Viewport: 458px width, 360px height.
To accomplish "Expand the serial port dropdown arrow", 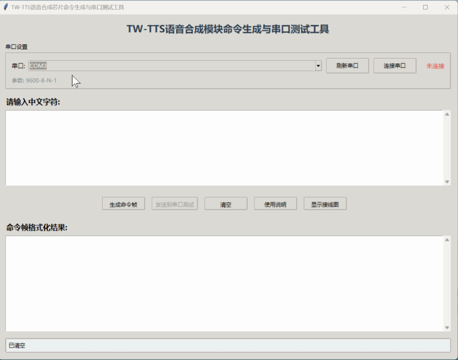I will pos(318,66).
